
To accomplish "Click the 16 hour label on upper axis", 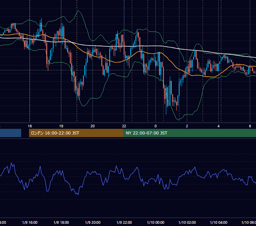I will 30,126.
